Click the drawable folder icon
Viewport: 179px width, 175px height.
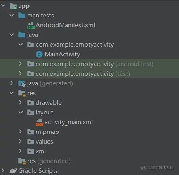click(x=31, y=103)
